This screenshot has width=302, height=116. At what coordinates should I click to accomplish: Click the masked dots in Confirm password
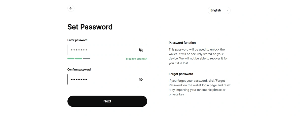(79, 79)
